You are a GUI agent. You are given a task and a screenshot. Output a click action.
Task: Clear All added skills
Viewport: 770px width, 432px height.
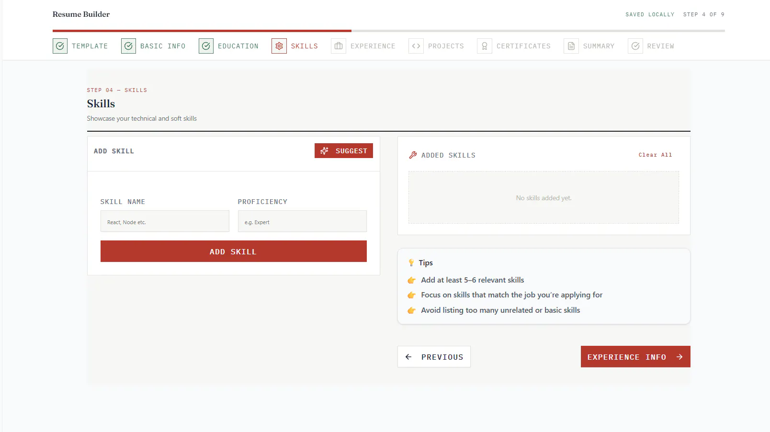[x=655, y=155]
